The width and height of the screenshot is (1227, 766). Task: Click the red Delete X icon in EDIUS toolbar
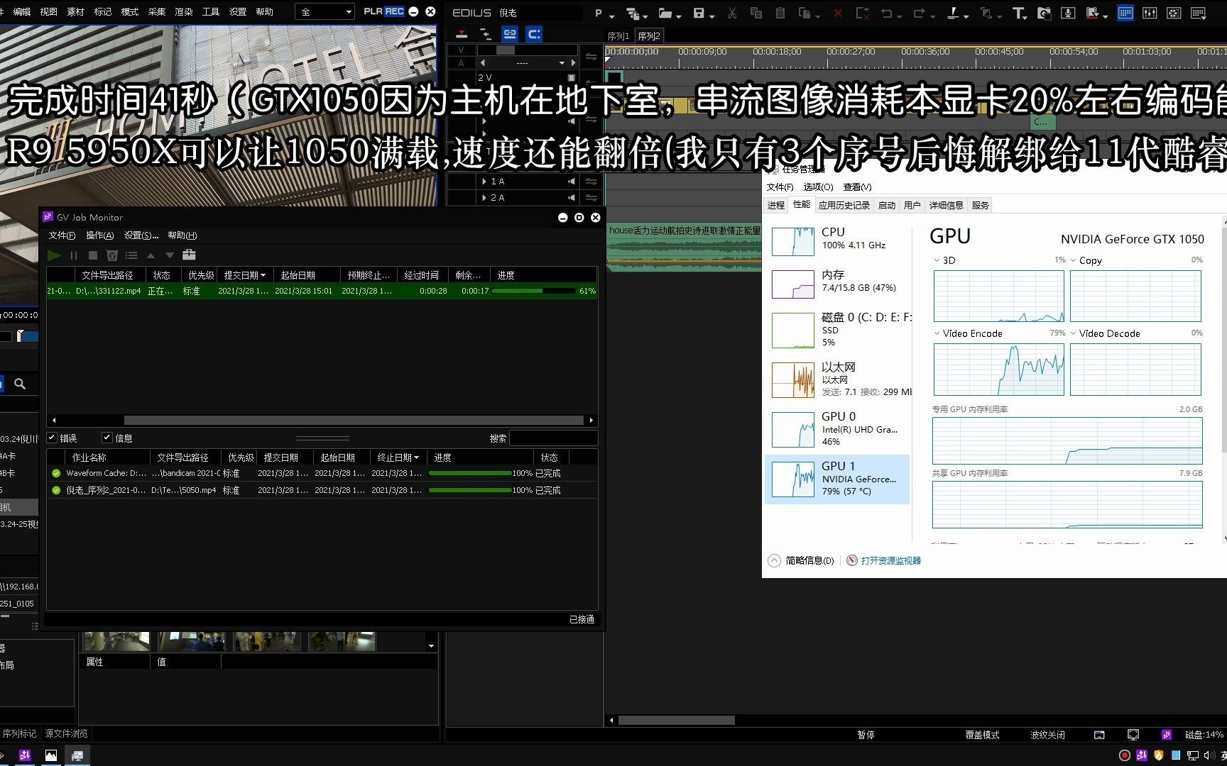coord(838,13)
